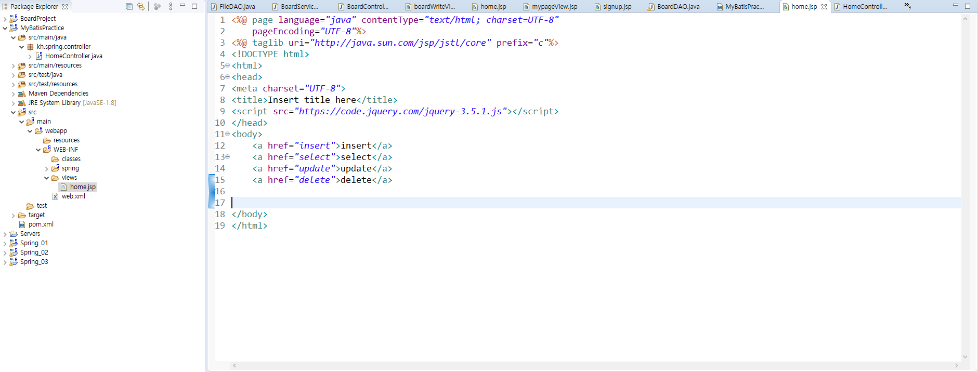Close the active home.jsp editor tab
The width and height of the screenshot is (978, 372).
(824, 7)
